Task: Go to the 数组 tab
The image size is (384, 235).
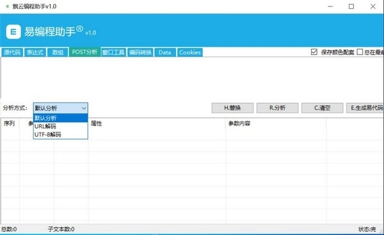Action: pos(58,53)
